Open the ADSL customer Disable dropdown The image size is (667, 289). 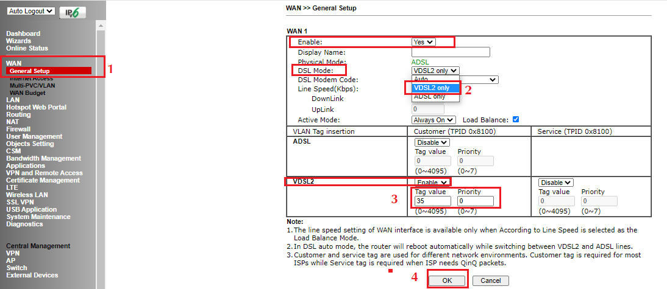[432, 142]
